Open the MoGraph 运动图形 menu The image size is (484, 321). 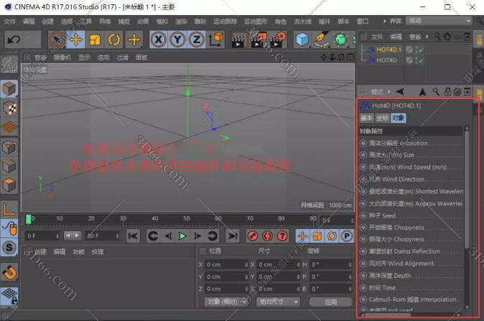(x=256, y=22)
